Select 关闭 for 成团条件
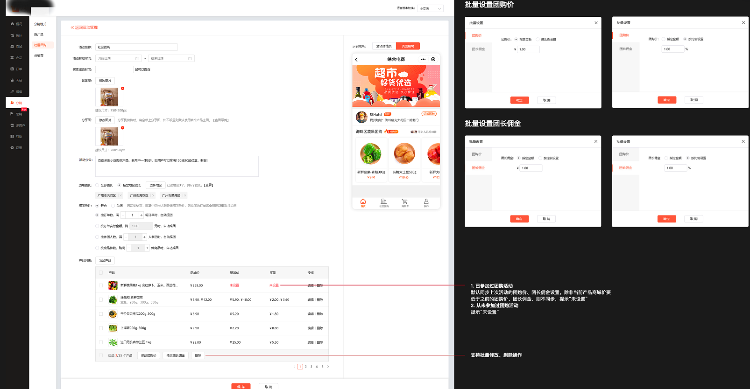This screenshot has height=389, width=750. (113, 206)
